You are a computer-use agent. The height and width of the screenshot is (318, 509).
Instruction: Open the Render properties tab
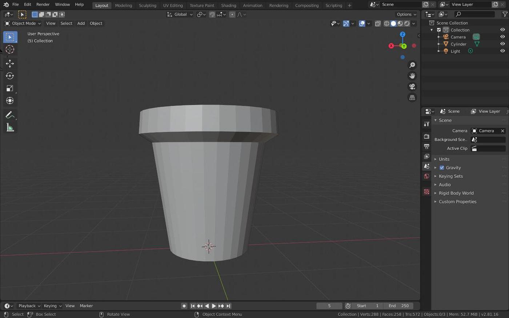[426, 136]
